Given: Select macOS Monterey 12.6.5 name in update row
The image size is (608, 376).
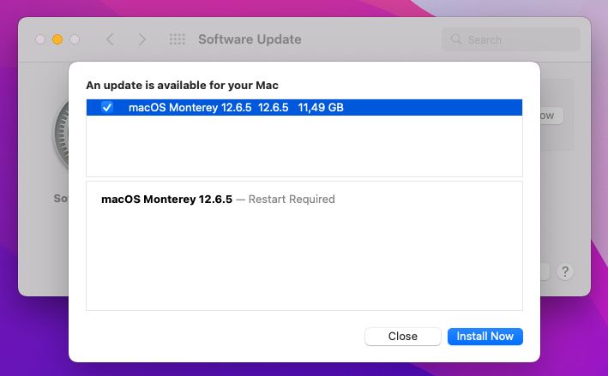Looking at the screenshot, I should [190, 107].
